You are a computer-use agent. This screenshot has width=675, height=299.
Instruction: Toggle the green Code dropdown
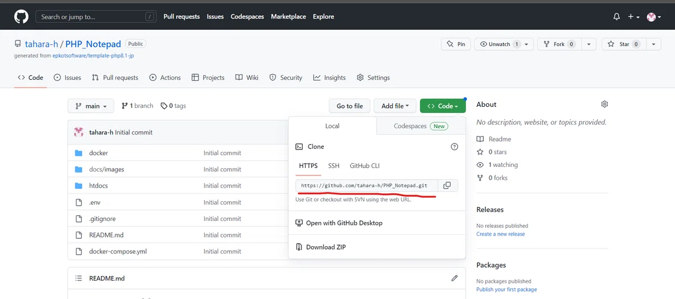443,106
